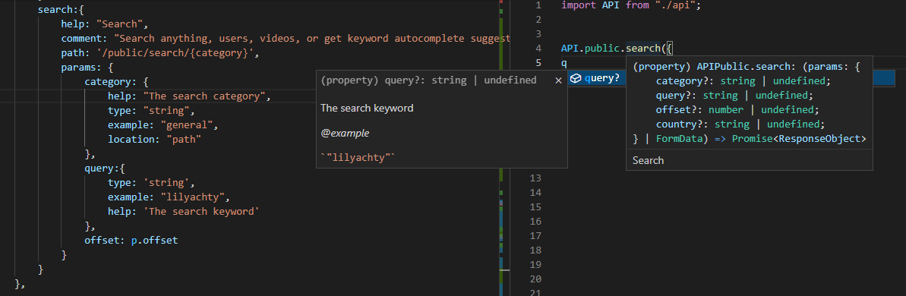Click the location: "path" line
This screenshot has width=906, height=296.
point(153,140)
